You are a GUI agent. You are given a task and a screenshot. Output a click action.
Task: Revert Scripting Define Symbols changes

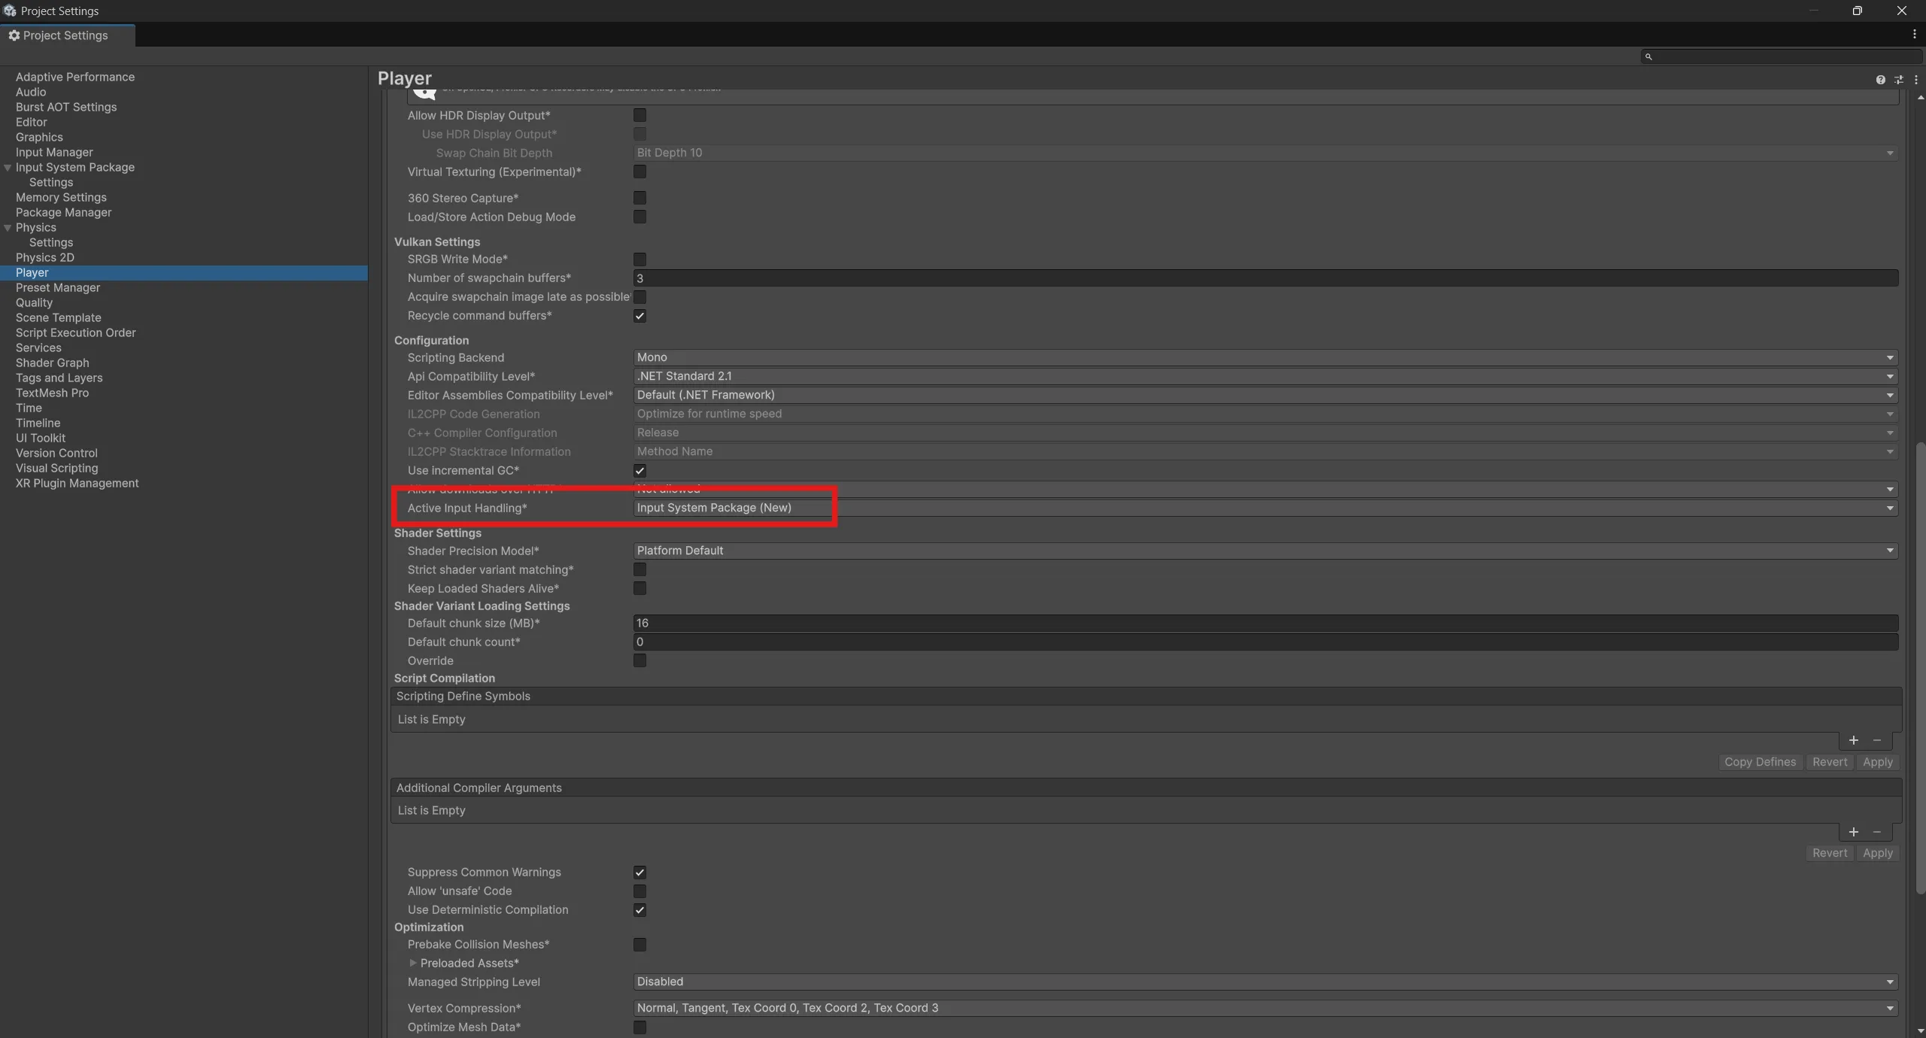coord(1830,762)
